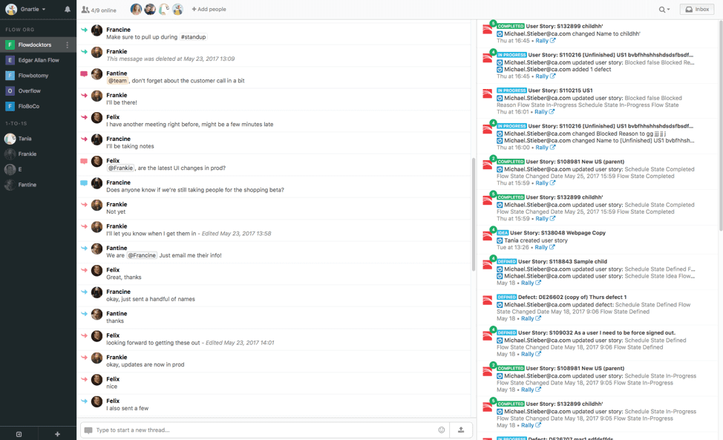
Task: Click the #standup hashtag tag
Action: 193,37
